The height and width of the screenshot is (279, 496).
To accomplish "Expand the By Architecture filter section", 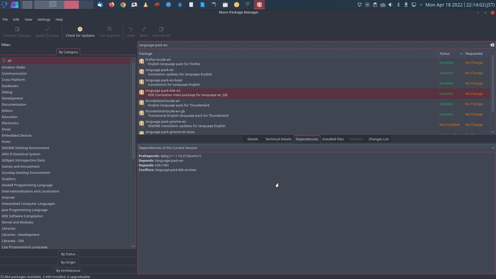I will pyautogui.click(x=68, y=270).
